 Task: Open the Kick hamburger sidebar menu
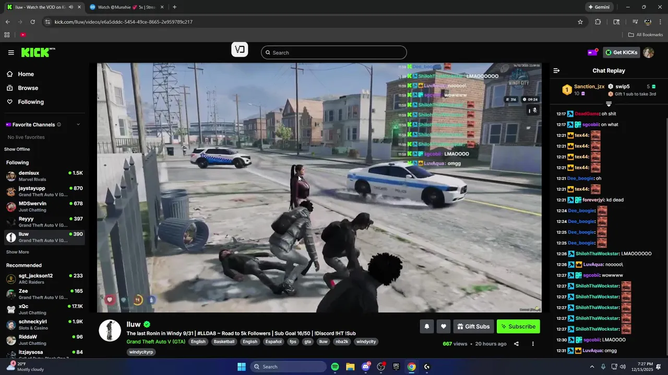click(x=11, y=53)
